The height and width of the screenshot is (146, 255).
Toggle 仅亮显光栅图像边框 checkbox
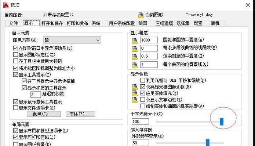[143, 87]
